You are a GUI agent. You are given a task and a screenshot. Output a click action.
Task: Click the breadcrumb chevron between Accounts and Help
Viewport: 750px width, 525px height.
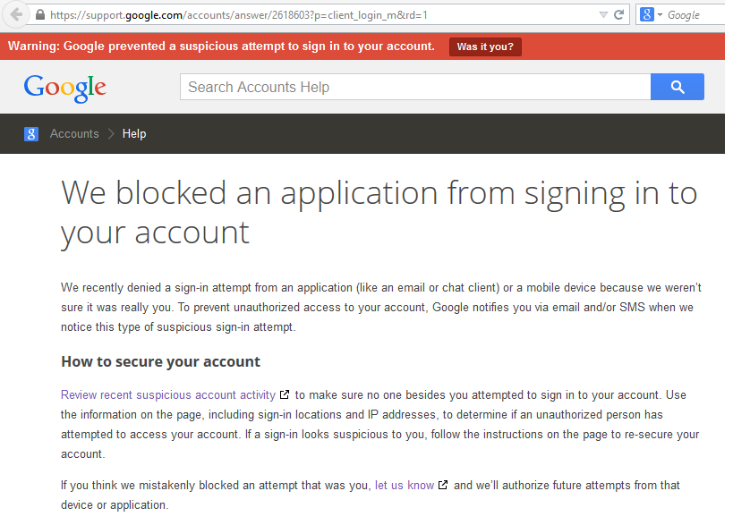(111, 134)
